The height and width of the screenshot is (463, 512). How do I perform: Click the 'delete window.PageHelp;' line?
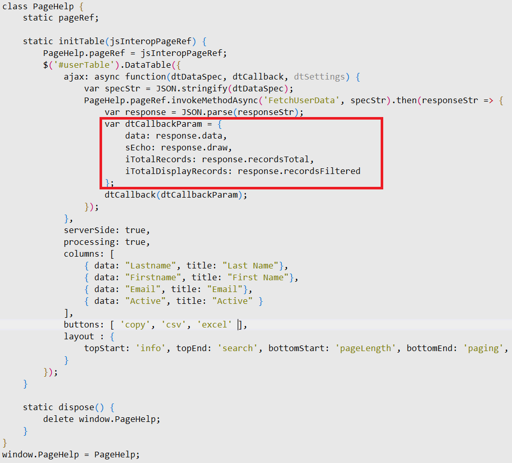click(102, 419)
